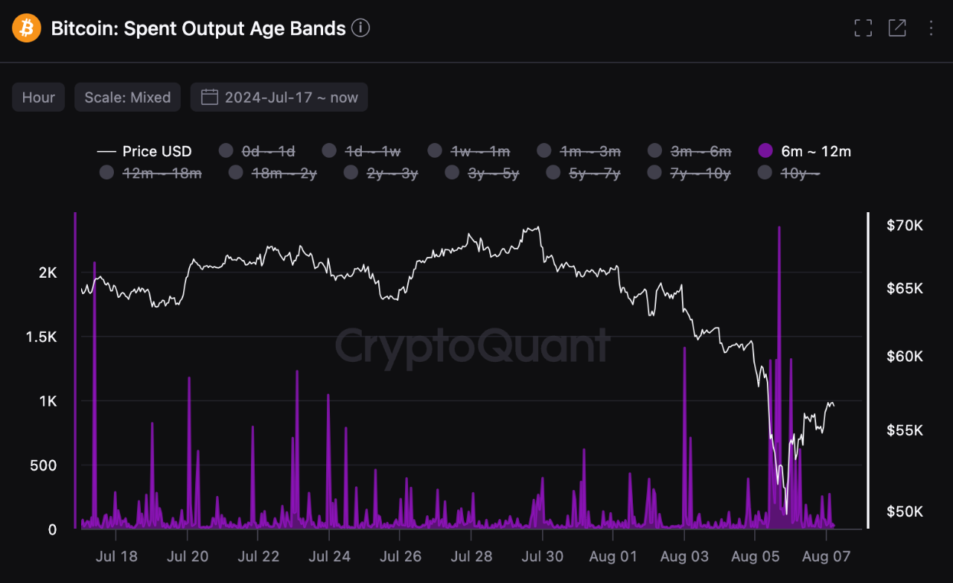Image resolution: width=953 pixels, height=583 pixels.
Task: Open the 2024-Jul-17 ~ now date range picker
Action: (279, 97)
